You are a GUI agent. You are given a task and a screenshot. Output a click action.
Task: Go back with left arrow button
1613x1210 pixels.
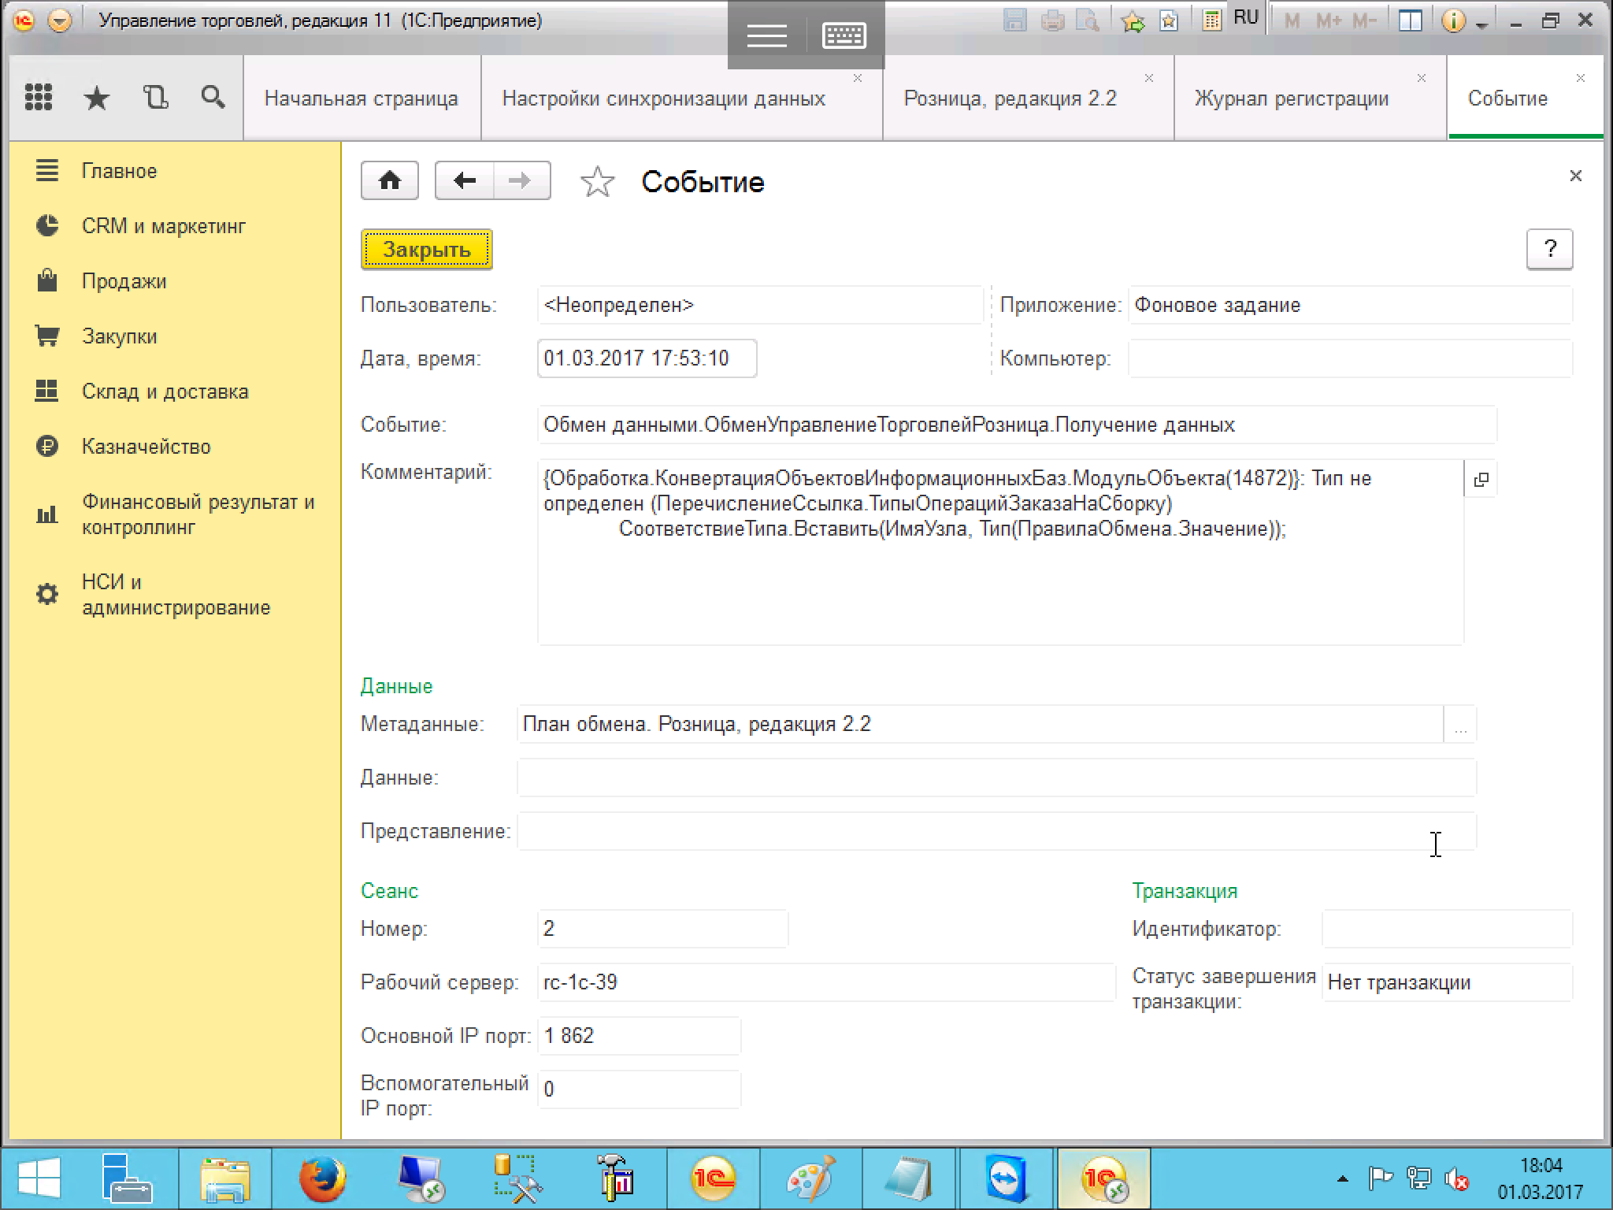pyautogui.click(x=465, y=181)
